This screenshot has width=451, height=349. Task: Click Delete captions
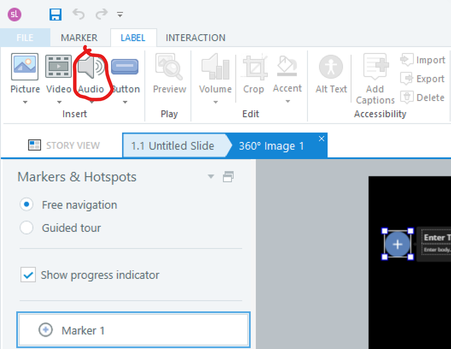[423, 98]
